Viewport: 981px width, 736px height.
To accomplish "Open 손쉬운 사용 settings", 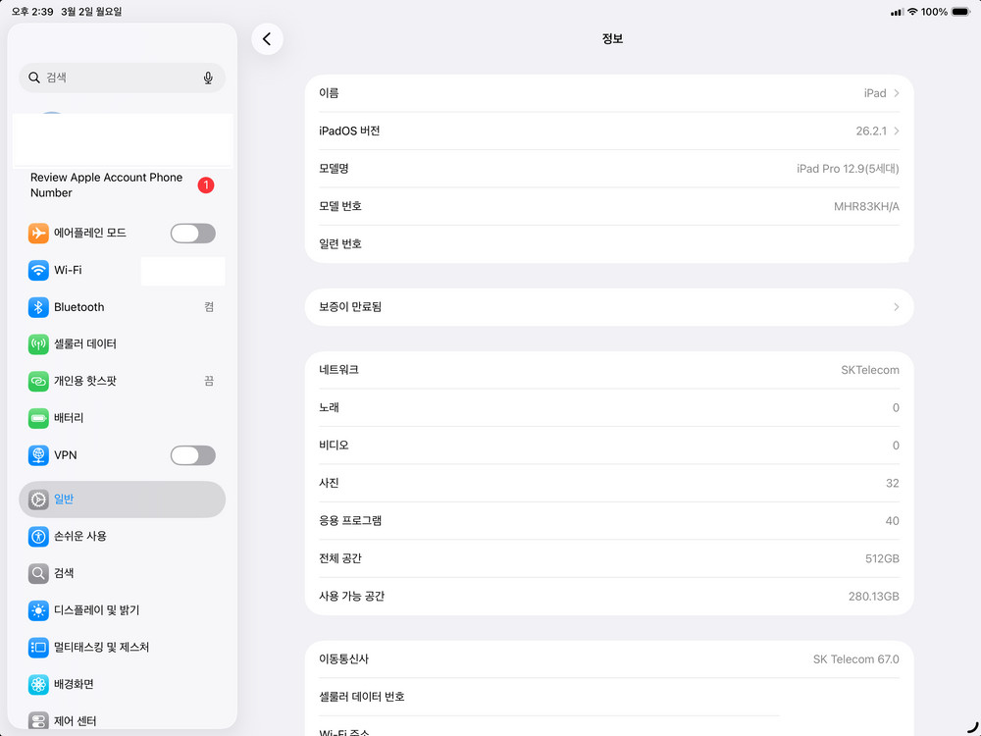I will (x=122, y=537).
